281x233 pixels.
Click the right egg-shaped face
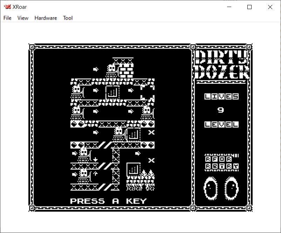(232, 187)
